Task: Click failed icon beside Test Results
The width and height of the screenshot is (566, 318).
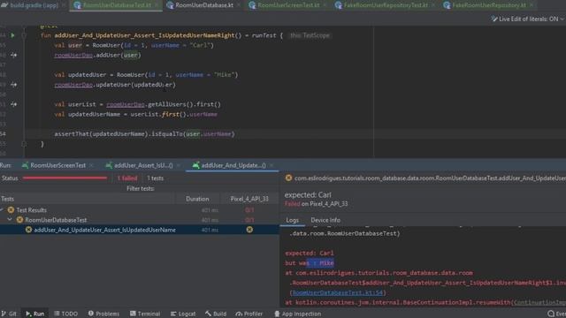Action: pyautogui.click(x=11, y=210)
